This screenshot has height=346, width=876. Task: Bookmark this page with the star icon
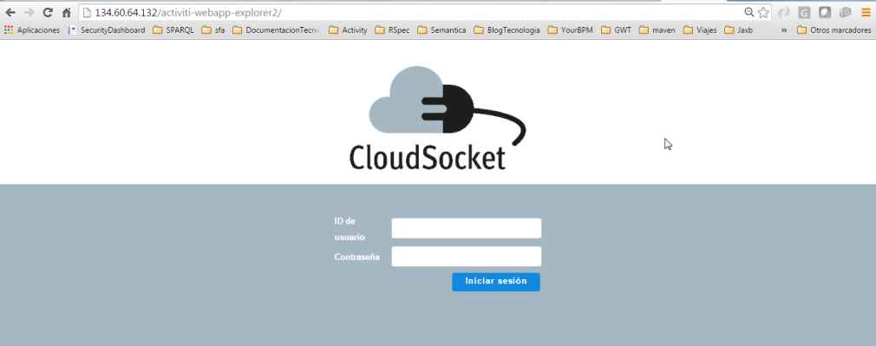coord(763,12)
